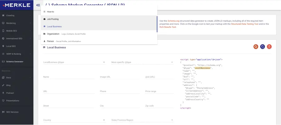Viewport: 281px width, 125px height.
Task: Click the Docs icon in sidebar
Action: coord(3,78)
